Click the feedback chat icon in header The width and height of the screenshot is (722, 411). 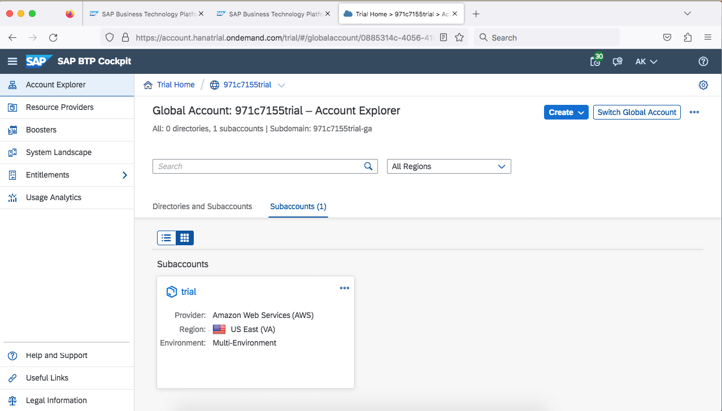617,62
